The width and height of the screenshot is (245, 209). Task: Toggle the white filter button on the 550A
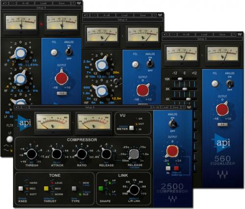10,139
